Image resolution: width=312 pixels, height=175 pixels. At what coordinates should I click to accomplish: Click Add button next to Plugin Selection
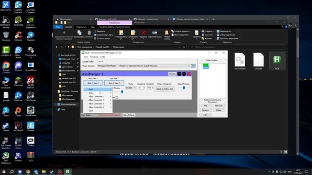coord(193,66)
